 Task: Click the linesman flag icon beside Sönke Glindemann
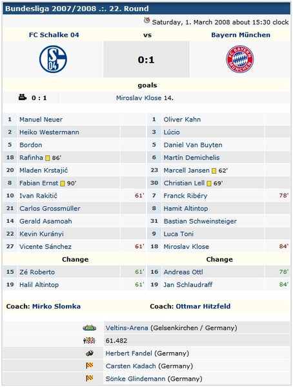point(89,379)
